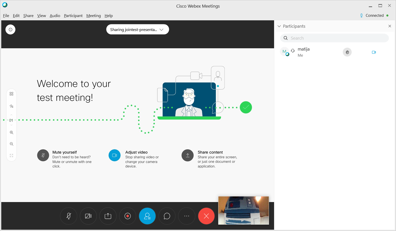The width and height of the screenshot is (396, 231).
Task: Click the self-view video thumbnail
Action: click(244, 210)
